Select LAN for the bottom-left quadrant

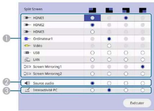coord(126,59)
